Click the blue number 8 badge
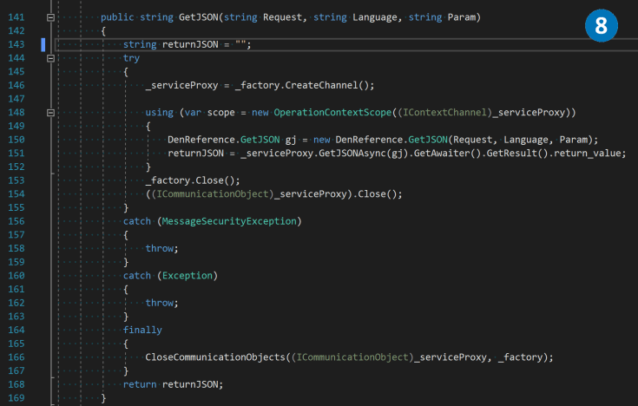This screenshot has width=638, height=406. click(601, 27)
